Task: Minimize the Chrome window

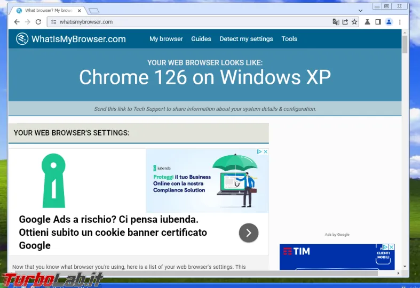Action: tap(377, 6)
